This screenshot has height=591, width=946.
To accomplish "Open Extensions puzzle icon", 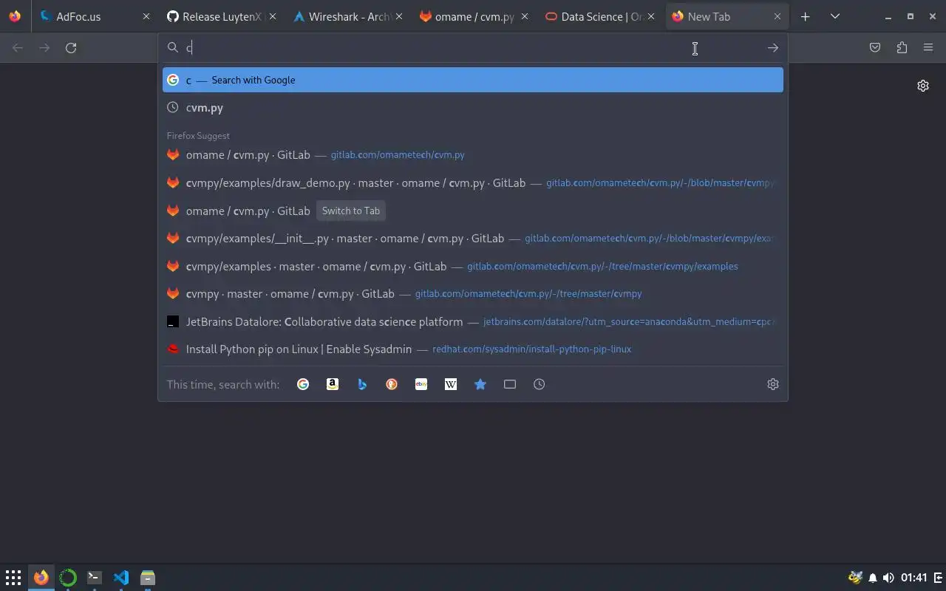I will point(902,48).
